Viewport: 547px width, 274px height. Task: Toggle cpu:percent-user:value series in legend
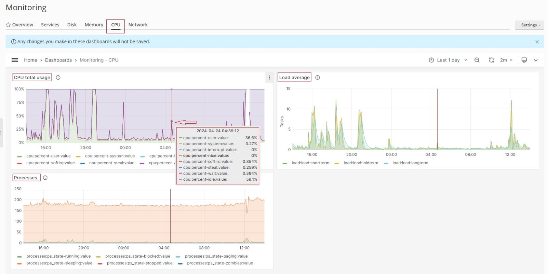(x=48, y=156)
